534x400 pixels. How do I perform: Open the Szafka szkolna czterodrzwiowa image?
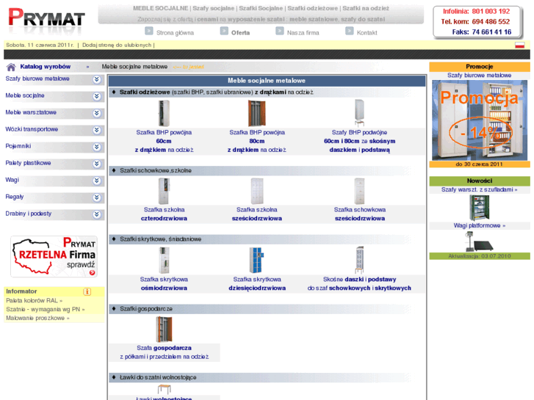click(164, 191)
